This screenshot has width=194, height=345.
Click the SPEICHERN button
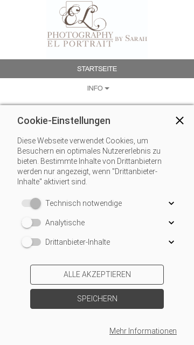97,299
